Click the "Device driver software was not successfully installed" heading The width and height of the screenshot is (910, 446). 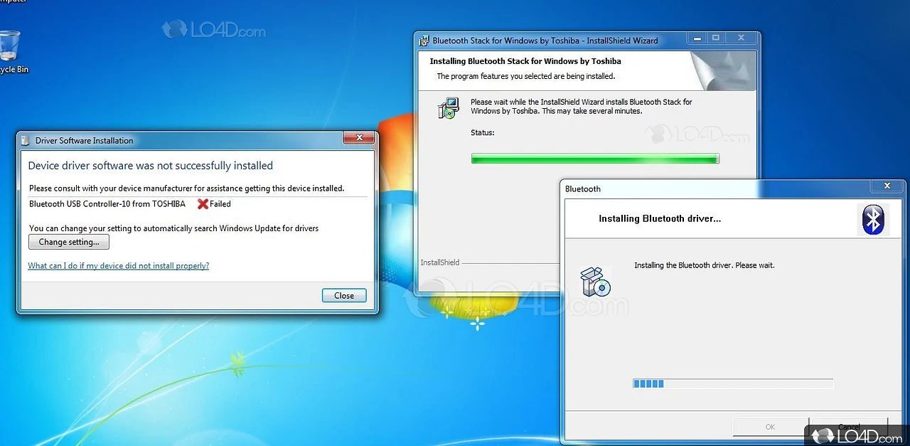point(151,166)
